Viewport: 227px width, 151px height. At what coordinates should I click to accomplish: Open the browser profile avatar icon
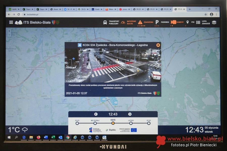coord(212,14)
